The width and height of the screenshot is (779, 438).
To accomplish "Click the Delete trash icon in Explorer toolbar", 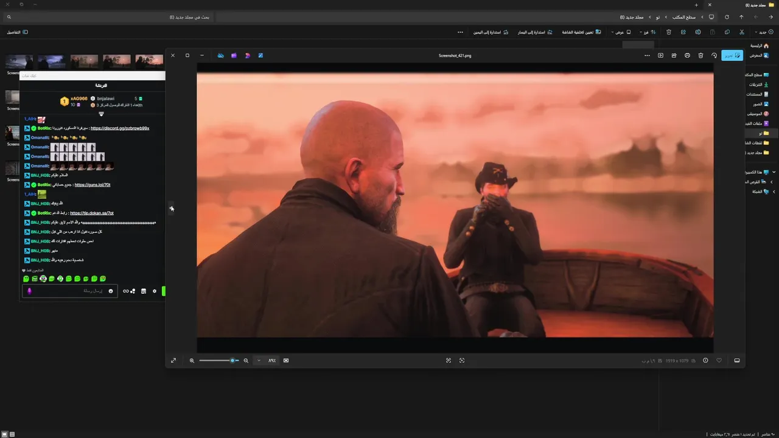I will (669, 32).
